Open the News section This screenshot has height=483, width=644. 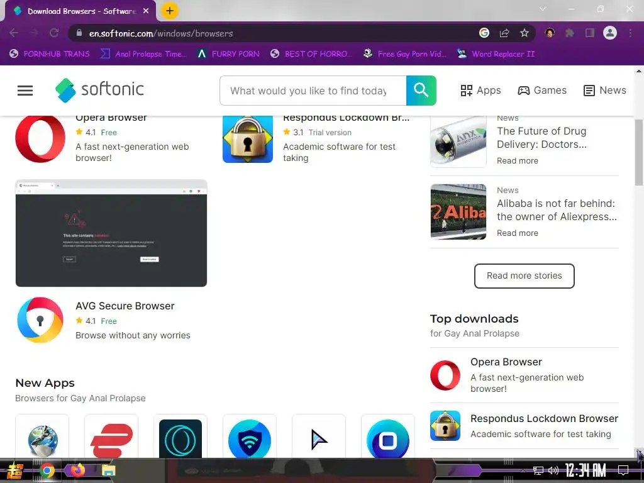pyautogui.click(x=604, y=91)
